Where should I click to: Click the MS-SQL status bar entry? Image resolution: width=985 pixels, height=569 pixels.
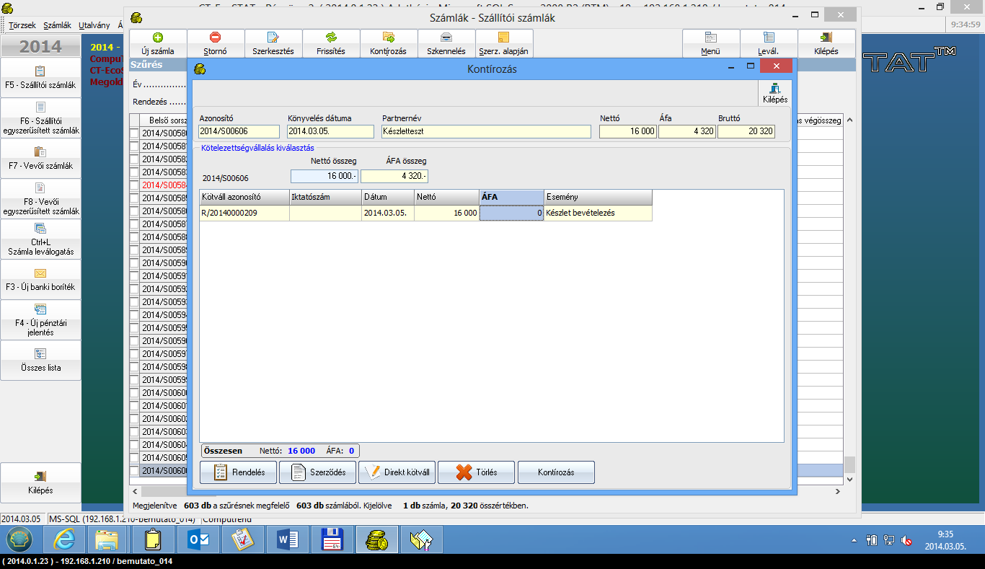(x=123, y=519)
